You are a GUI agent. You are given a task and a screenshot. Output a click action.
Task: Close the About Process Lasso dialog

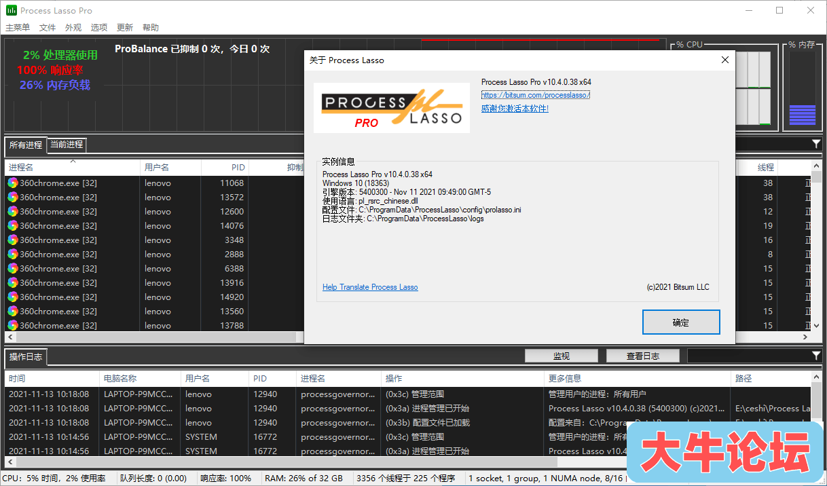click(724, 60)
